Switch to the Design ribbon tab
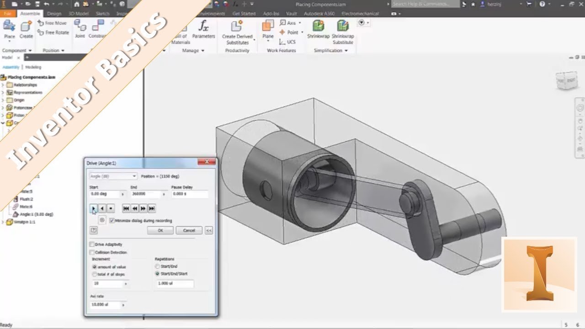The height and width of the screenshot is (329, 585). pyautogui.click(x=54, y=14)
